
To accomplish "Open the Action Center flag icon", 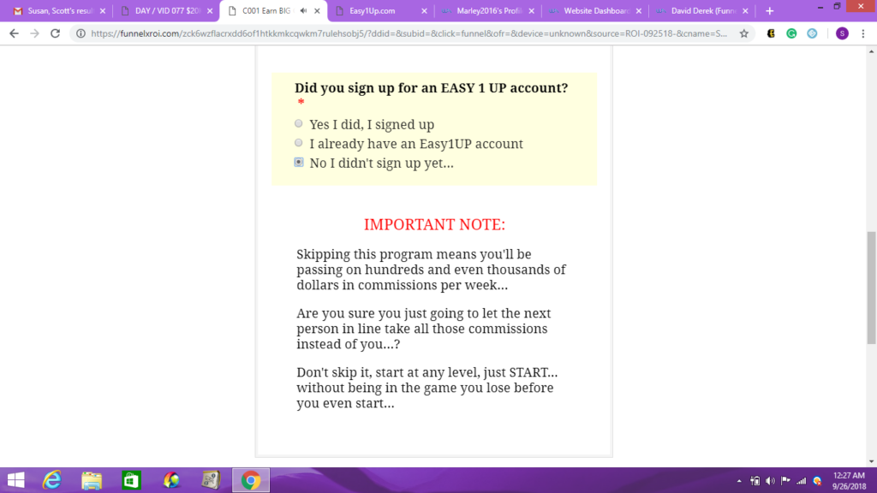I will tap(786, 481).
